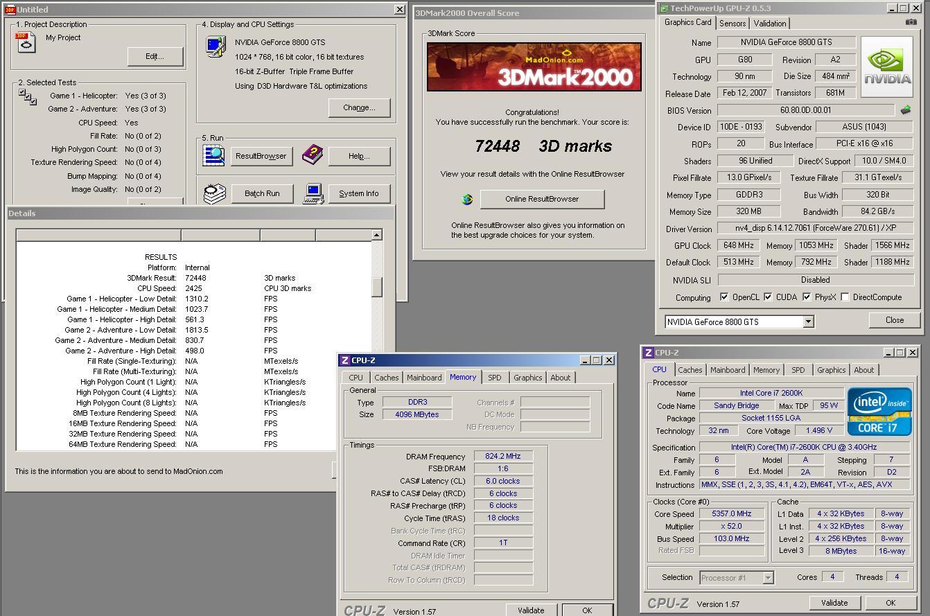Close the 3DMark Untitled window

(x=399, y=10)
